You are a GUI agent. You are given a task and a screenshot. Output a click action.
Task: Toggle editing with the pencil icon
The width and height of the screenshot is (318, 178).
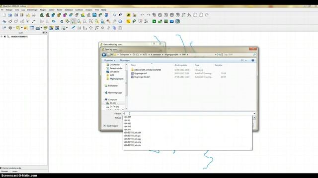(x=73, y=28)
